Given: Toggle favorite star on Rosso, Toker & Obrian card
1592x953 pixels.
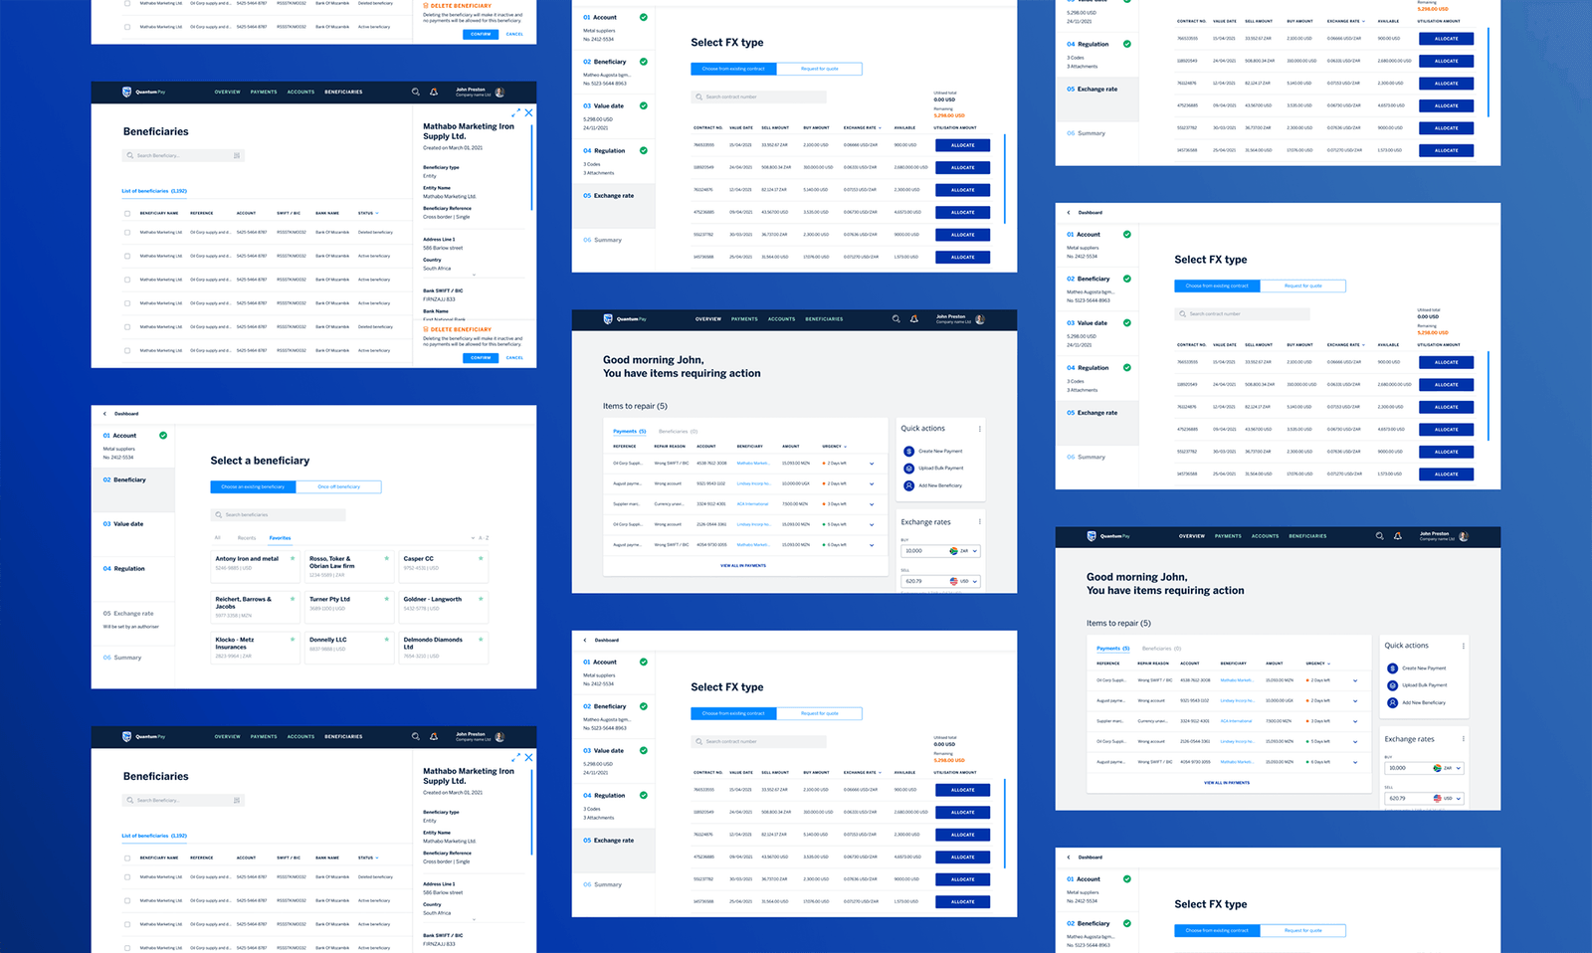Looking at the screenshot, I should [x=387, y=558].
